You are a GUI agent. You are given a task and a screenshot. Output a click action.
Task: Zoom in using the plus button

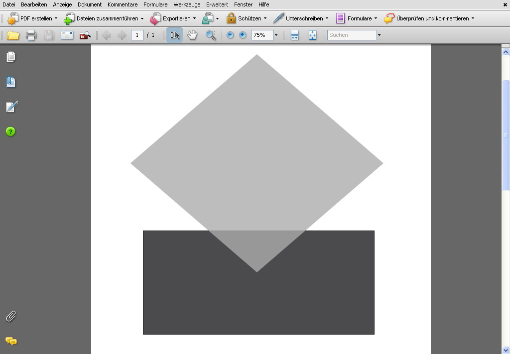[x=243, y=35]
